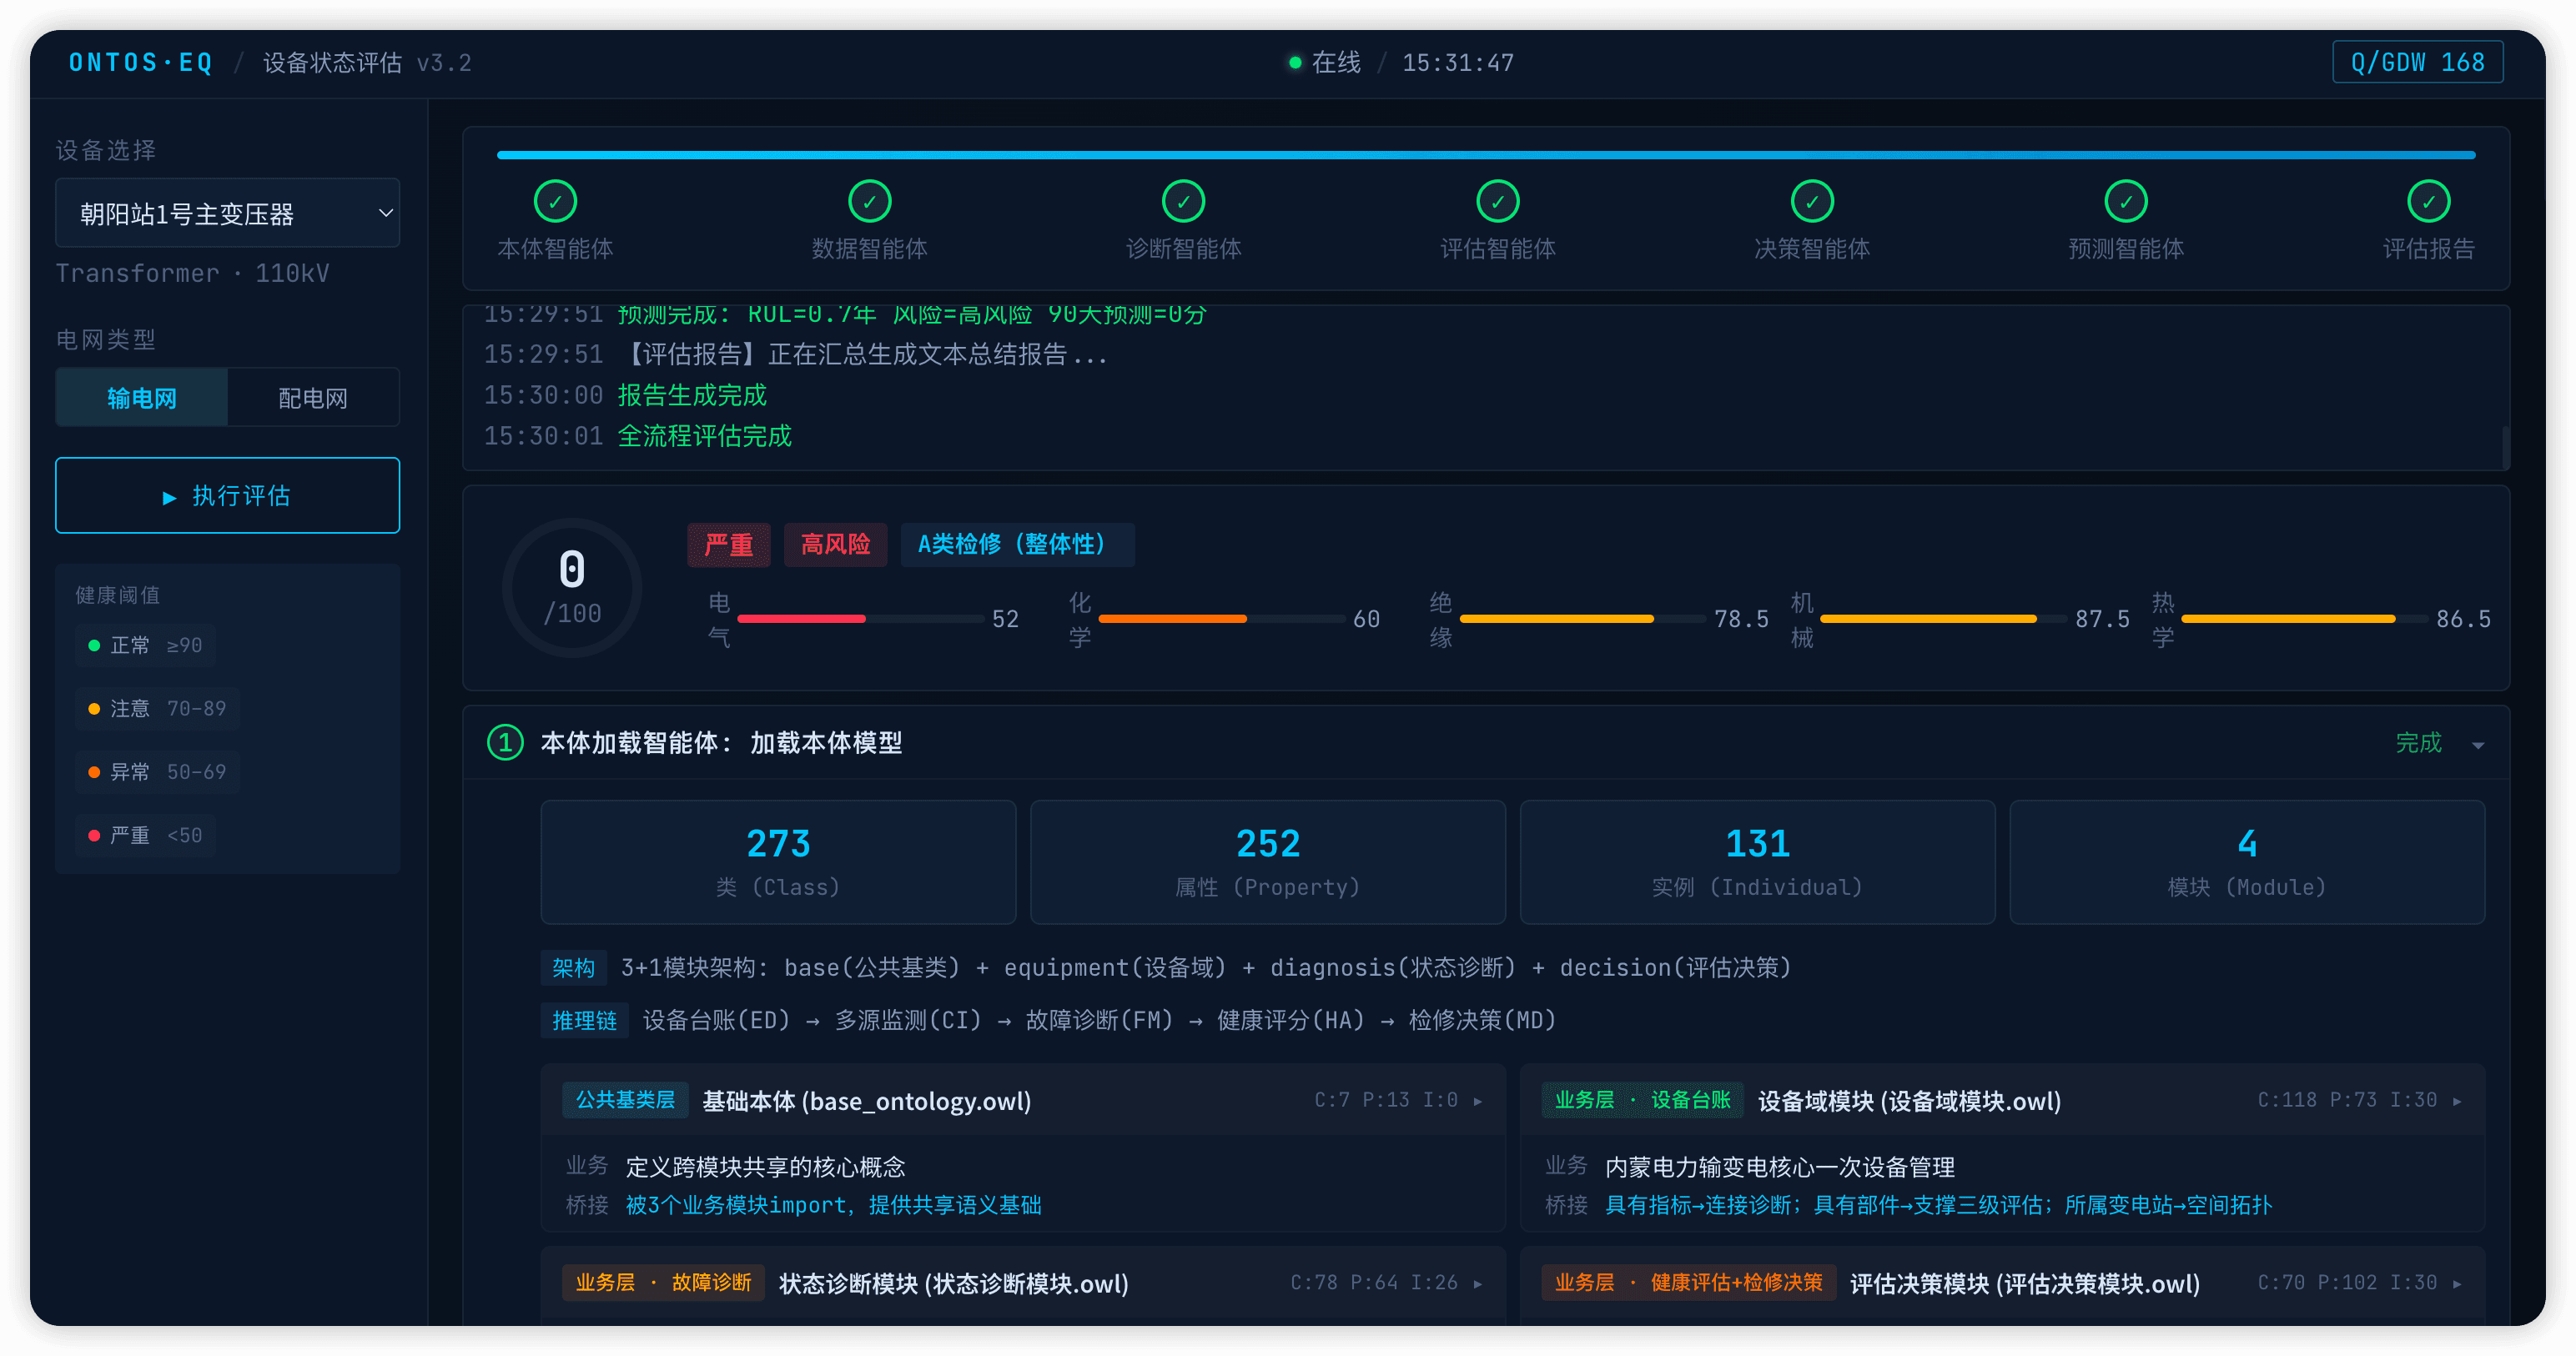Expand the 评估决策模块.owl card arrow
This screenshot has height=1356, width=2576.
[2457, 1284]
